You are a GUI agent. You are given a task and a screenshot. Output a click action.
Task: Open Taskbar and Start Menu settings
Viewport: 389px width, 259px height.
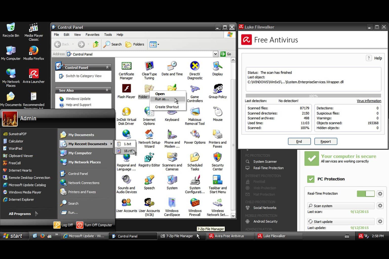[218, 184]
